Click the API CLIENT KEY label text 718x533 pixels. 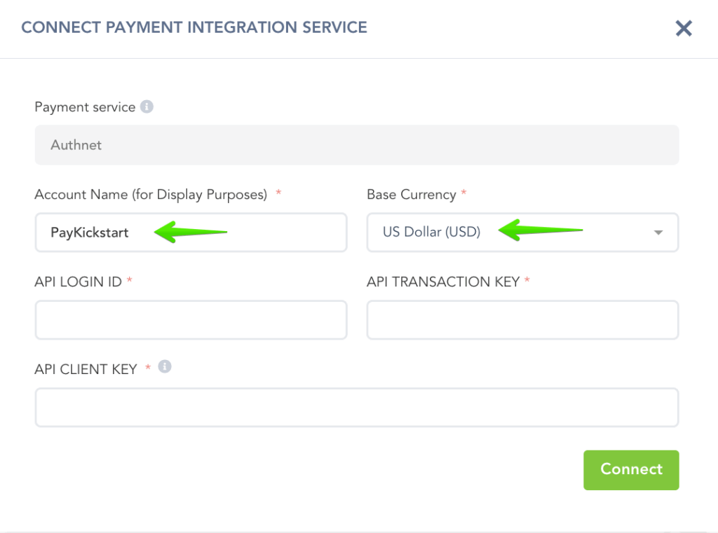pyautogui.click(x=86, y=369)
